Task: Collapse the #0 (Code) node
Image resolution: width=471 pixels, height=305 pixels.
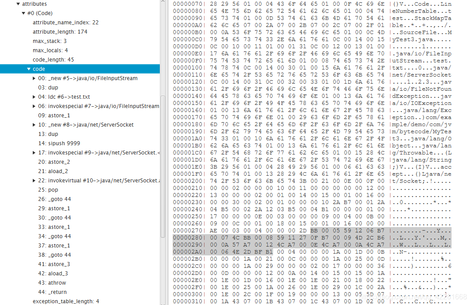Action: tap(23, 13)
